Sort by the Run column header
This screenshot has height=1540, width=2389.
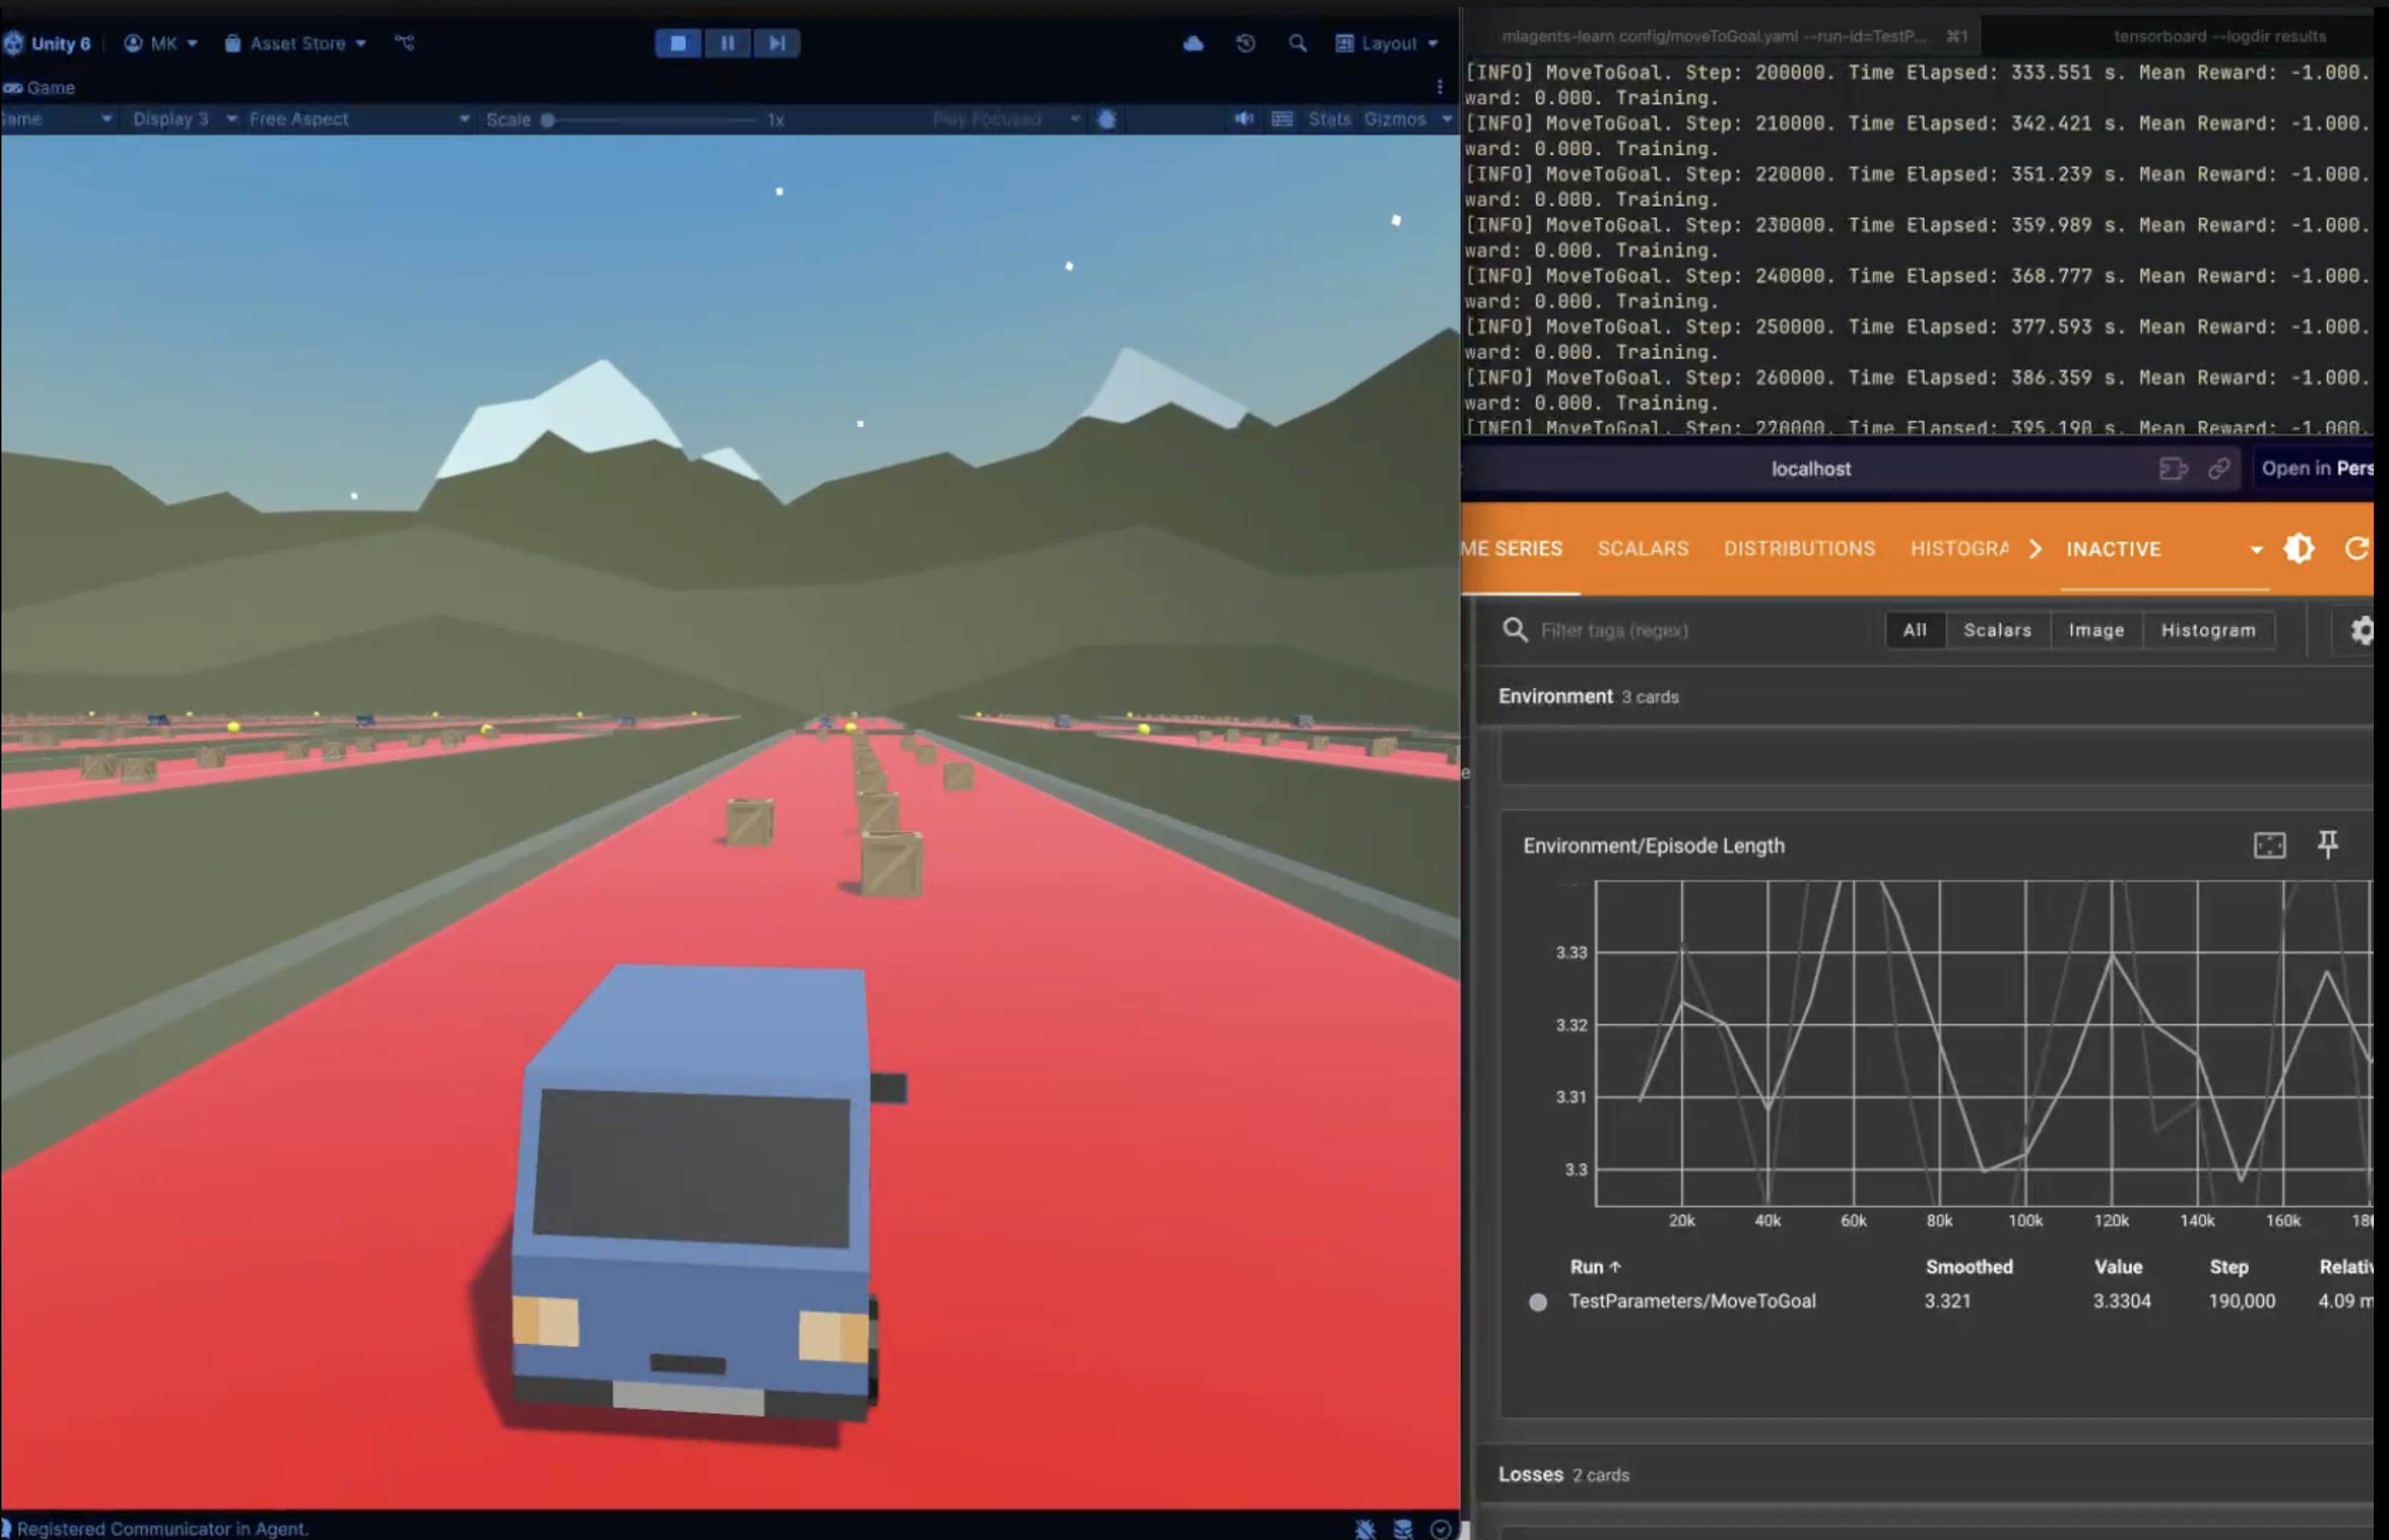tap(1595, 1267)
